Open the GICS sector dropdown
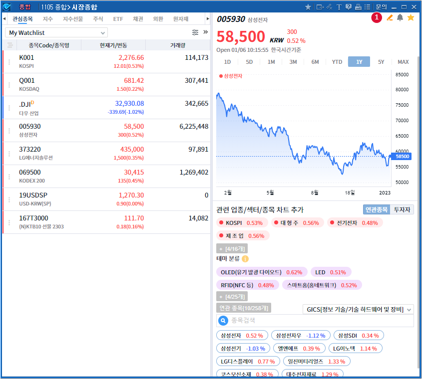 coord(359,310)
